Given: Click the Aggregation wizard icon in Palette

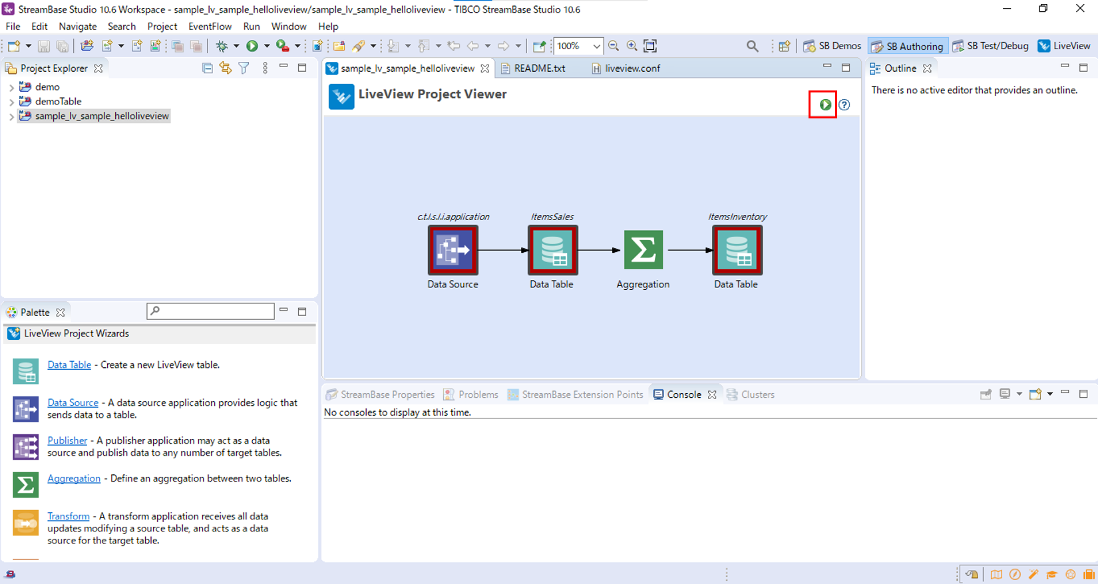Looking at the screenshot, I should (x=25, y=485).
